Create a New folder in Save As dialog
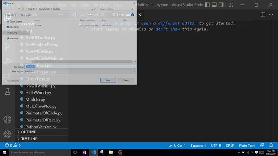The height and width of the screenshot is (156, 278). pos(26,15)
